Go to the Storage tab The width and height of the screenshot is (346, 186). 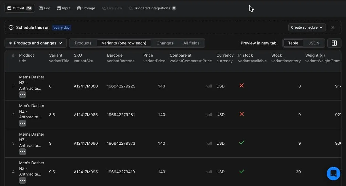(86, 8)
